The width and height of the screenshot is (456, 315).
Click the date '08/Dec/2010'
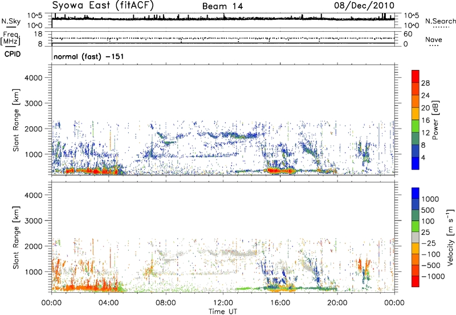[364, 5]
